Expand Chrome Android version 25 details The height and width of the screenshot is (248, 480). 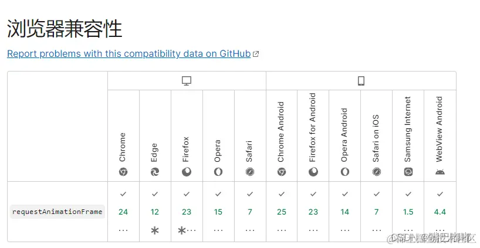(x=281, y=212)
